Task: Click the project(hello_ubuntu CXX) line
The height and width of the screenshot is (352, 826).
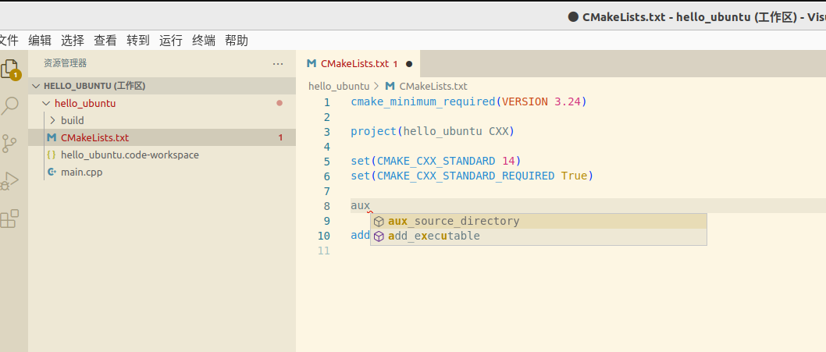Action: click(x=432, y=131)
